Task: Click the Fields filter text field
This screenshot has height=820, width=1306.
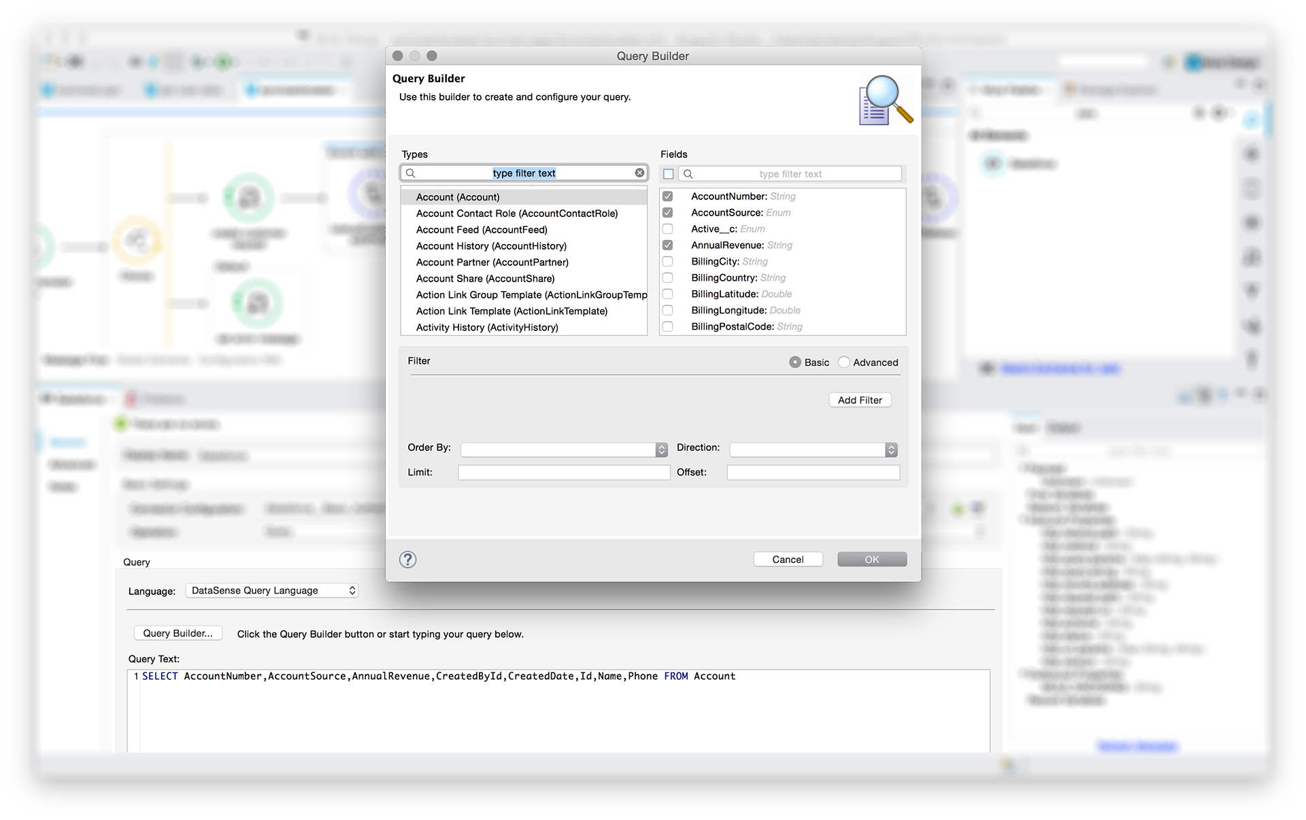Action: [790, 174]
